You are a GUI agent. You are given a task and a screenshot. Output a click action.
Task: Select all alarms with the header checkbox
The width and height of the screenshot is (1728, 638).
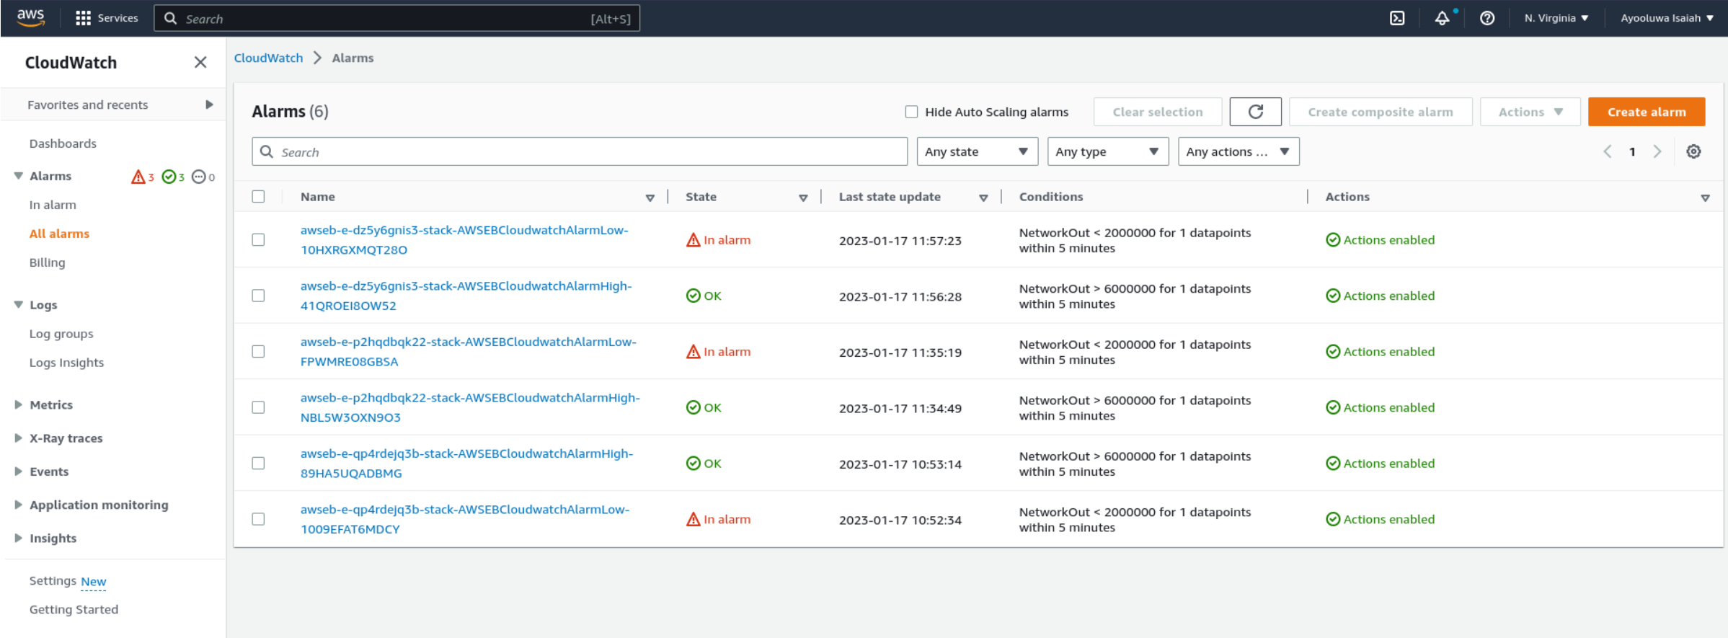pos(258,197)
